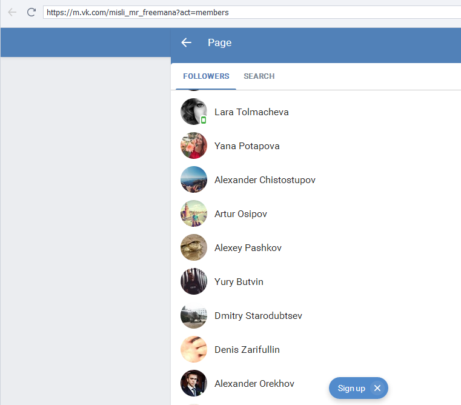Reload the page with the refresh icon

click(31, 12)
